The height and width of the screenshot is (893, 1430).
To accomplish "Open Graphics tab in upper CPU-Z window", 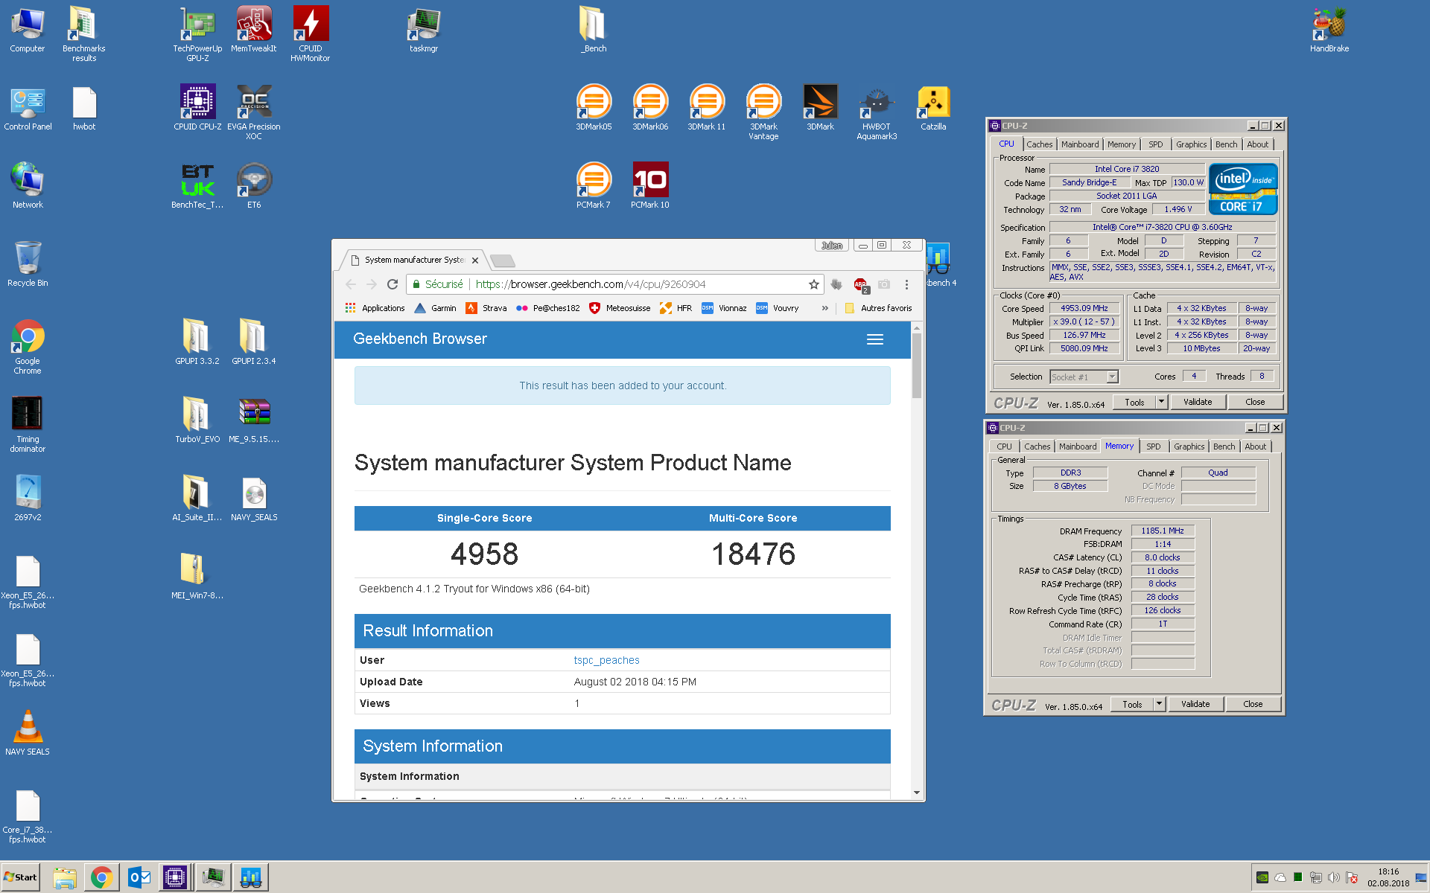I will coord(1192,144).
